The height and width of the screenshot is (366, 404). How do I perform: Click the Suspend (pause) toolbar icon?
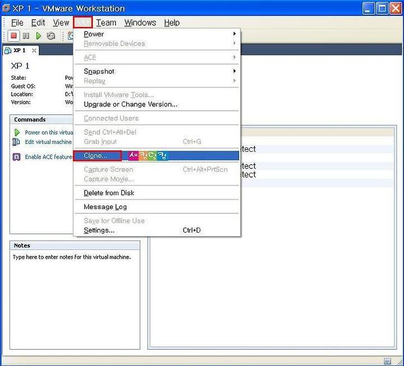point(26,35)
